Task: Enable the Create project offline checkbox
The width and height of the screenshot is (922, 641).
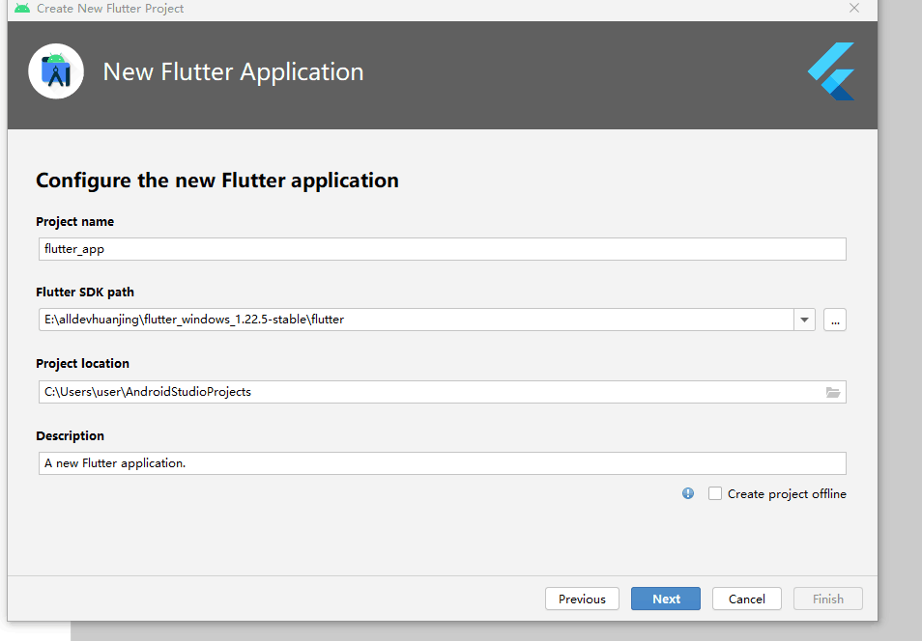Action: (x=715, y=493)
